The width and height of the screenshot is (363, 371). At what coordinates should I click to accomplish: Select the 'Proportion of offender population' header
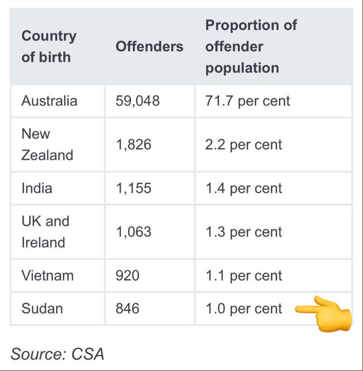251,46
